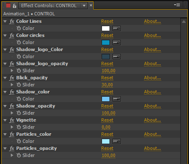Pick Color Lines color with eyedropper

point(117,28)
